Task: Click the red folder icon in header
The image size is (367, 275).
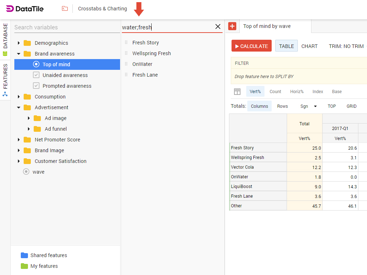Action: point(65,9)
